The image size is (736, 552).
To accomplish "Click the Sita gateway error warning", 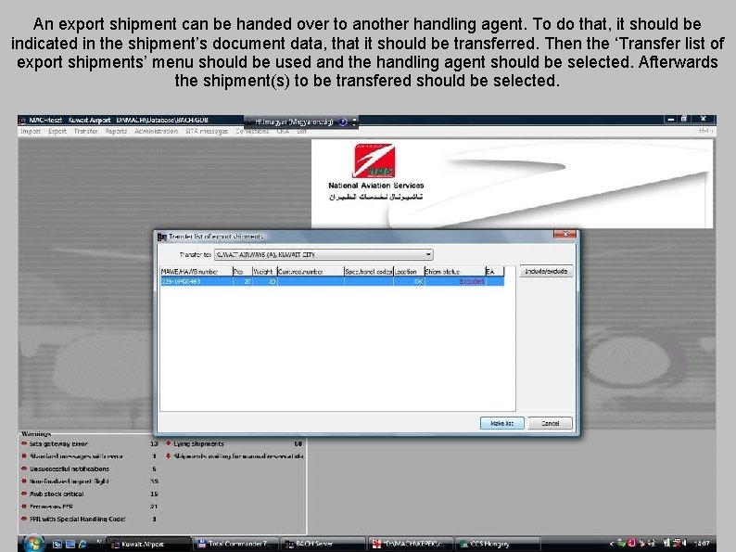I will point(58,443).
